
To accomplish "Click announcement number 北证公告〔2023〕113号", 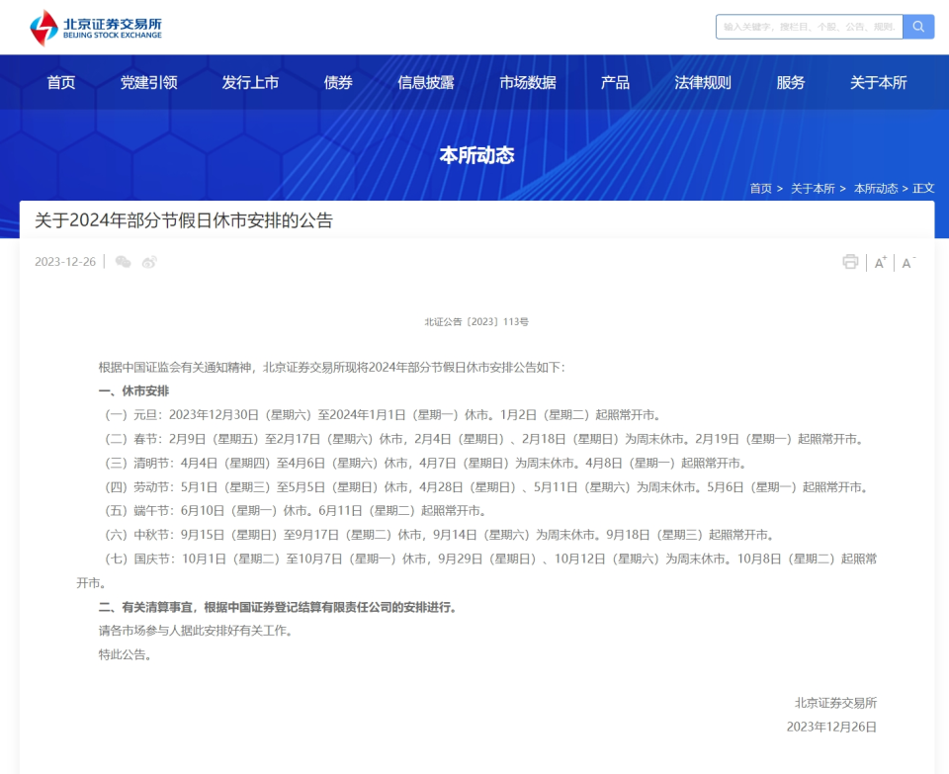I will pyautogui.click(x=476, y=322).
